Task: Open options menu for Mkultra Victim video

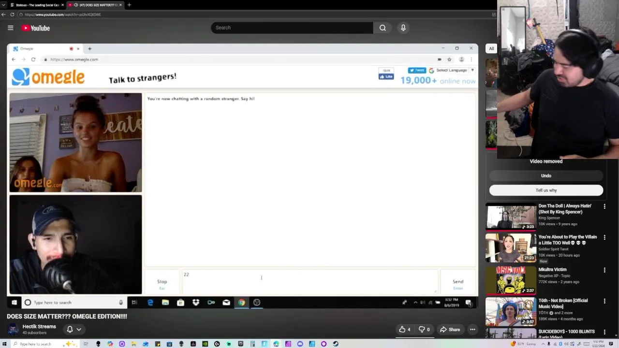Action: [x=604, y=270]
